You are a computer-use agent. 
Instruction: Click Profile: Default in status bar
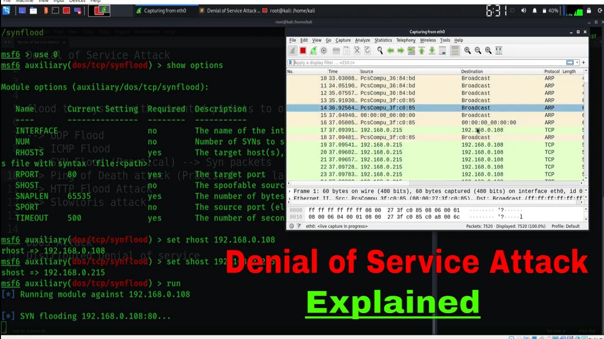[x=566, y=226]
